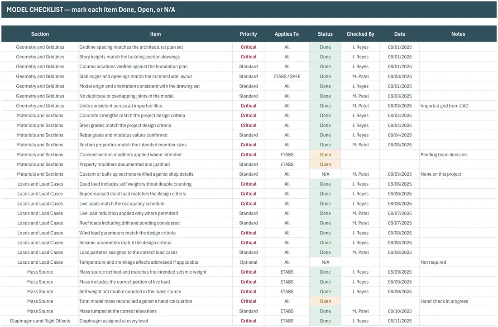Click 08/07/2025 date in Roof loads row
Viewport: 498px width, 327px height.
click(x=400, y=223)
